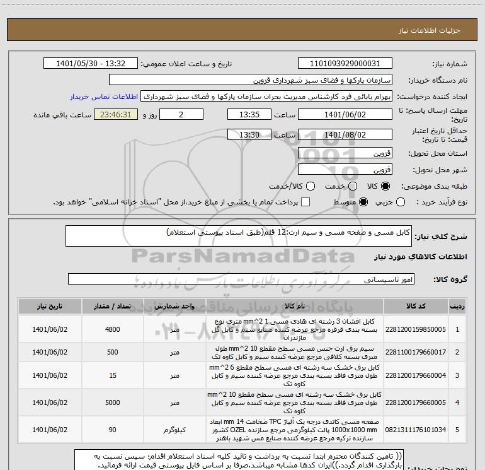Click the deadline time field 13:35
The height and width of the screenshot is (470, 485).
pos(249,115)
